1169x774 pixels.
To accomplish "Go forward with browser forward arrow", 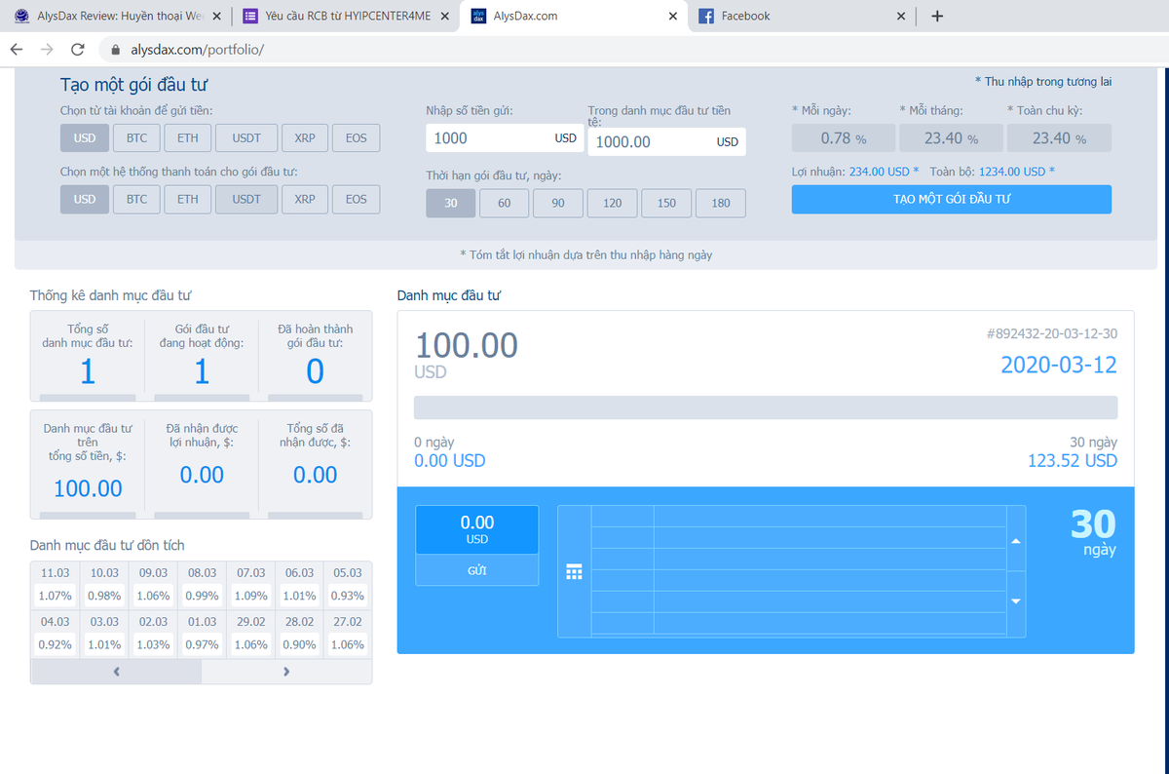I will coord(47,49).
